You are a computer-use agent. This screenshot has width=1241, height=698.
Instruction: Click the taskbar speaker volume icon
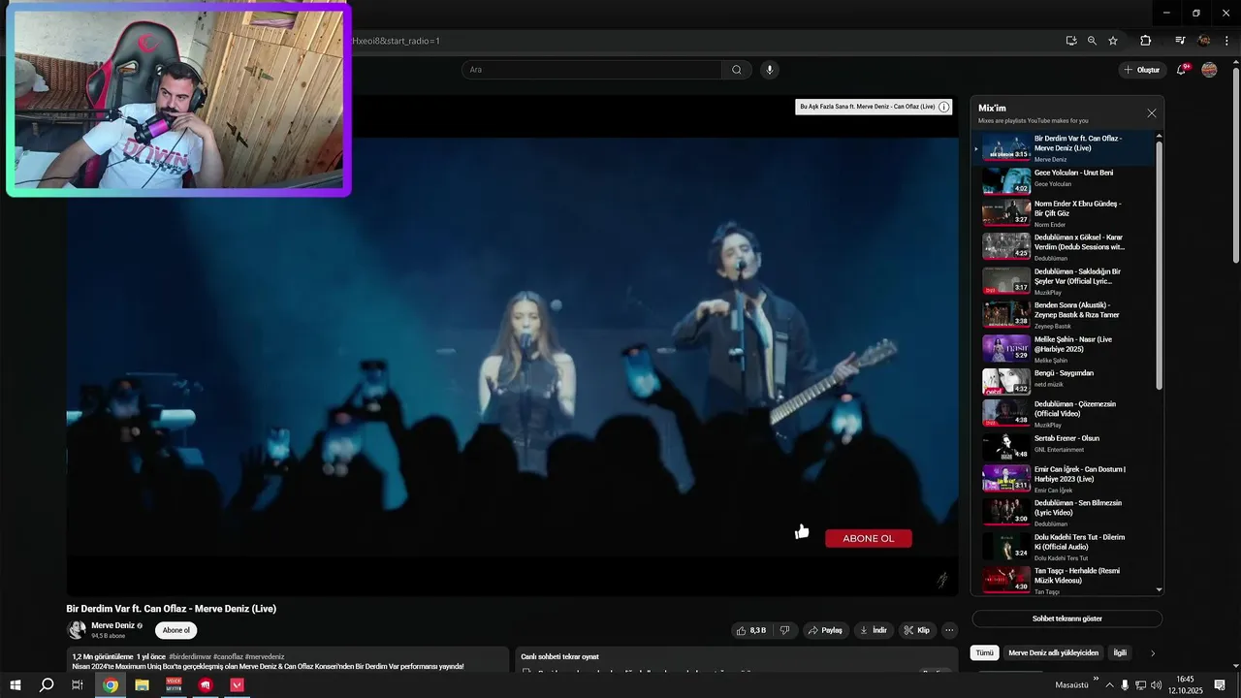tap(1156, 685)
